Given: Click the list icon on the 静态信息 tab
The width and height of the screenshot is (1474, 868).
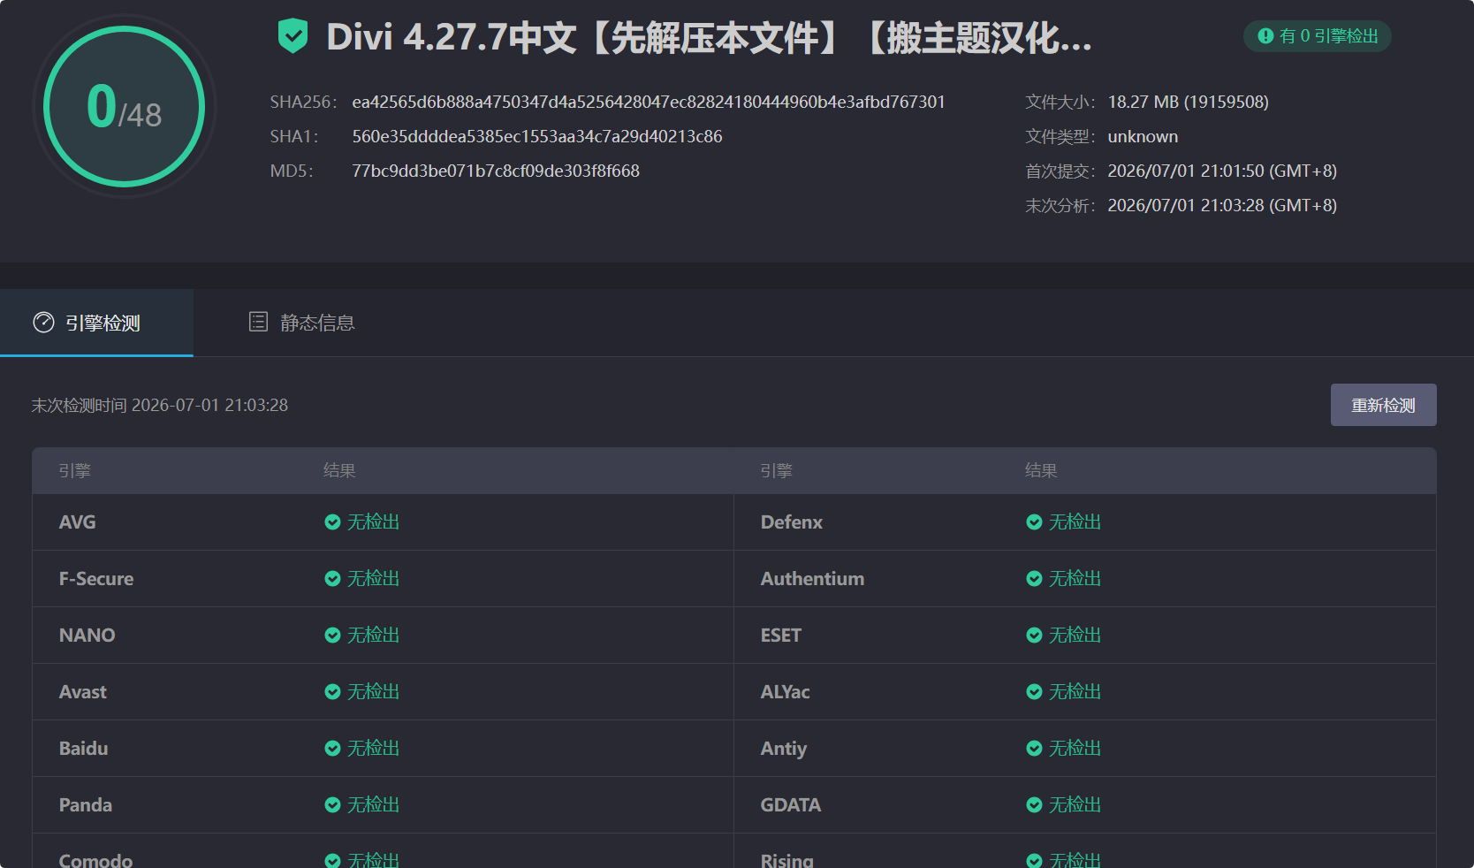Looking at the screenshot, I should pos(258,322).
